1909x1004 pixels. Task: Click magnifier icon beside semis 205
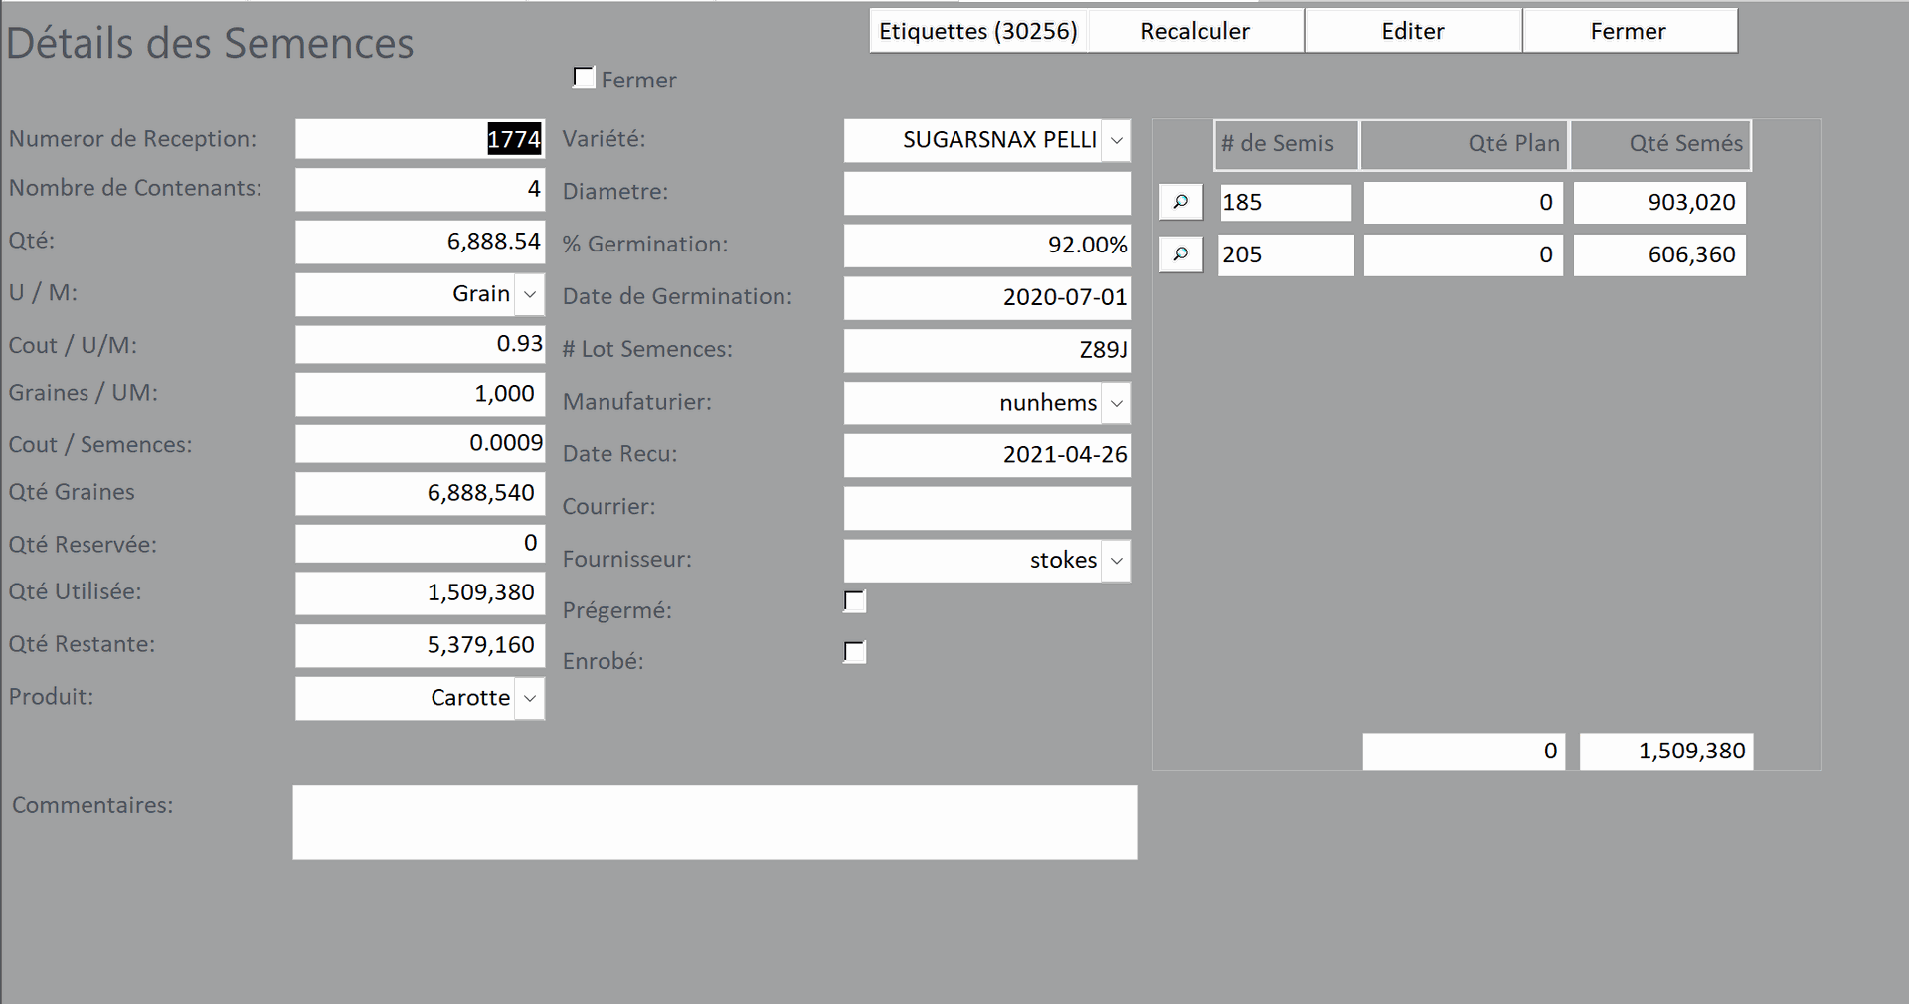(1180, 254)
